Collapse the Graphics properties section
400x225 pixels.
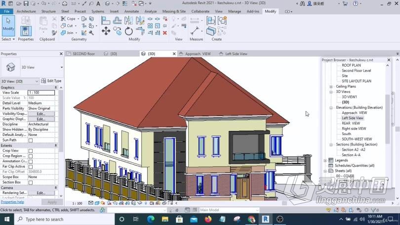tap(56, 88)
